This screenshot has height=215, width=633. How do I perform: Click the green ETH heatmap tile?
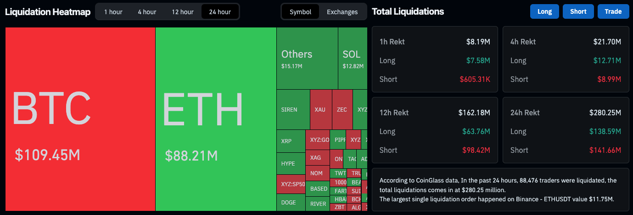tap(216, 119)
